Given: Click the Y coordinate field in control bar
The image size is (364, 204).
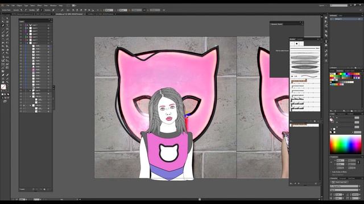Looking at the screenshot, I should [123, 10].
